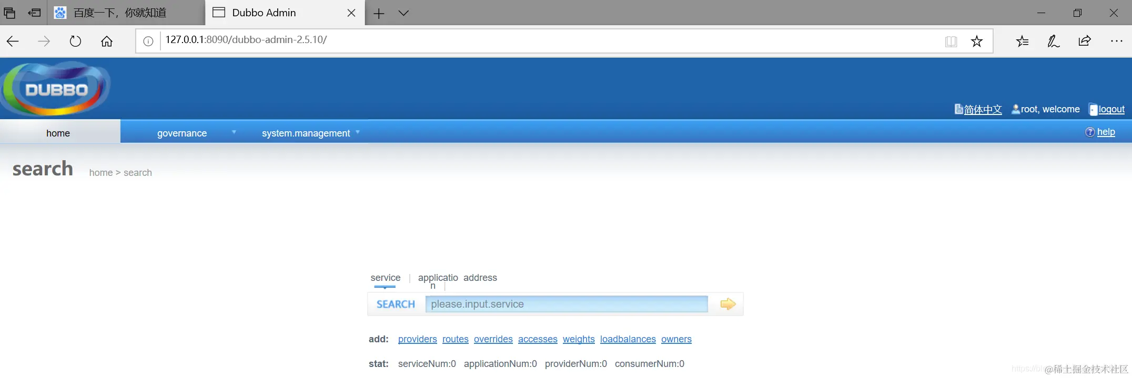Toggle reading view icon

pyautogui.click(x=951, y=41)
